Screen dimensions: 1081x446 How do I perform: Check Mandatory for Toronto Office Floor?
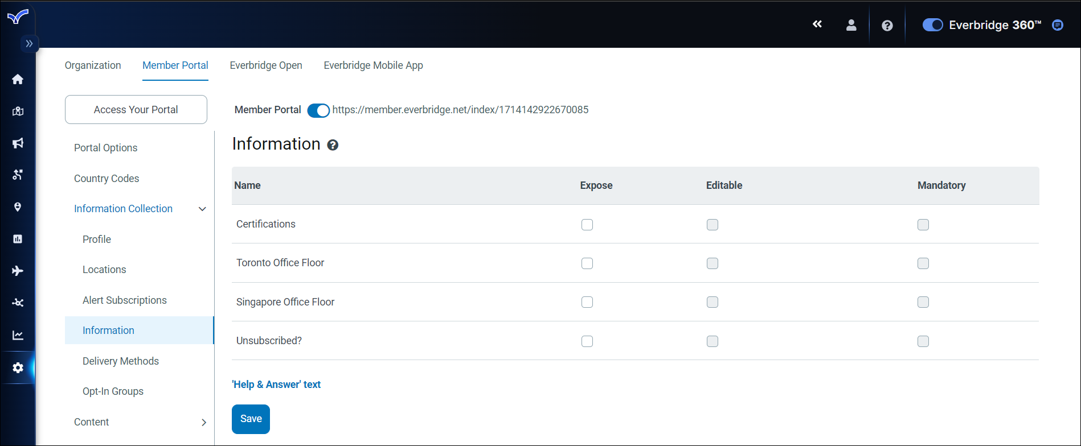(x=923, y=263)
